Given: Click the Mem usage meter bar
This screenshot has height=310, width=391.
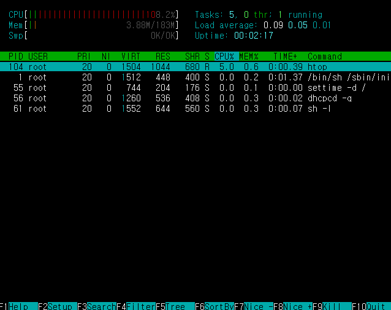Looking at the screenshot, I should pyautogui.click(x=94, y=25).
